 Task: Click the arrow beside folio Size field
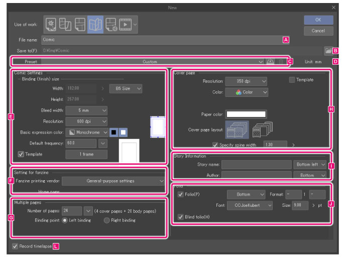tap(313, 205)
